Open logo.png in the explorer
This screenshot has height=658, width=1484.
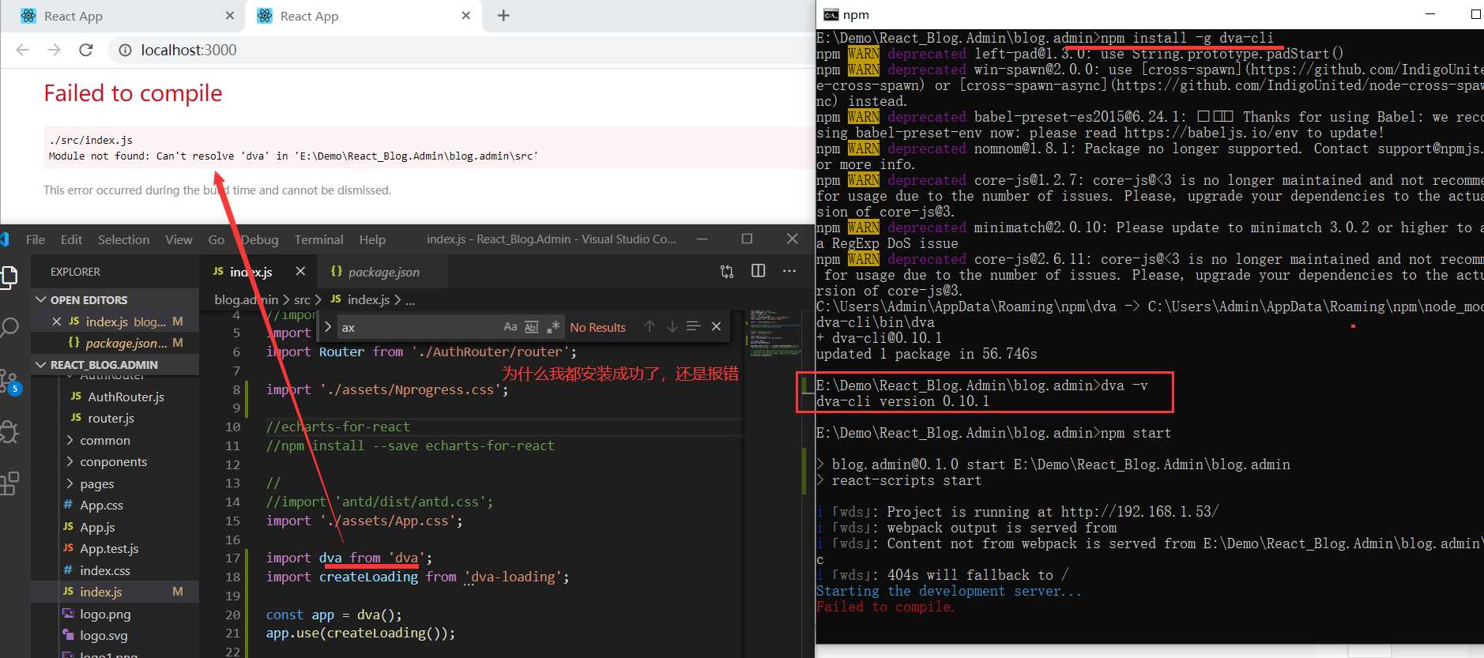[x=105, y=614]
